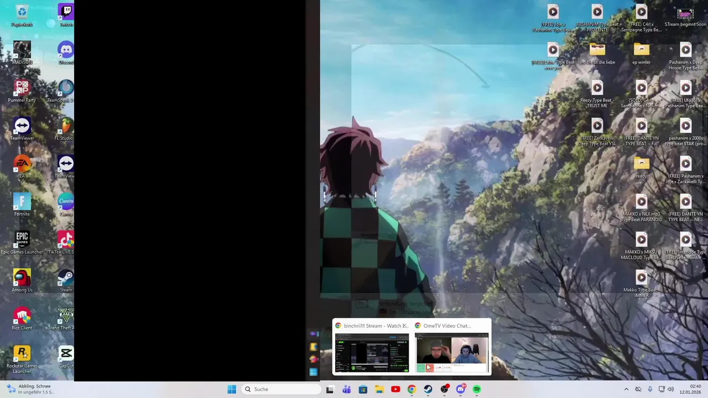Image resolution: width=708 pixels, height=398 pixels.
Task: Open the volume tray icon
Action: 670,389
